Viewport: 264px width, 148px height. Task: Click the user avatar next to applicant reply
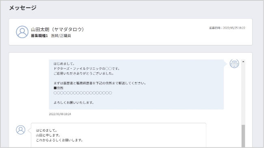pos(21,130)
